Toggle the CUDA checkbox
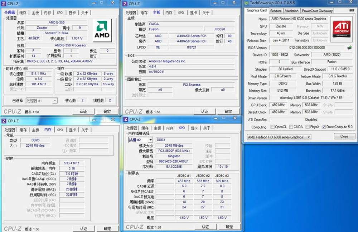The image size is (358, 232). (291, 127)
